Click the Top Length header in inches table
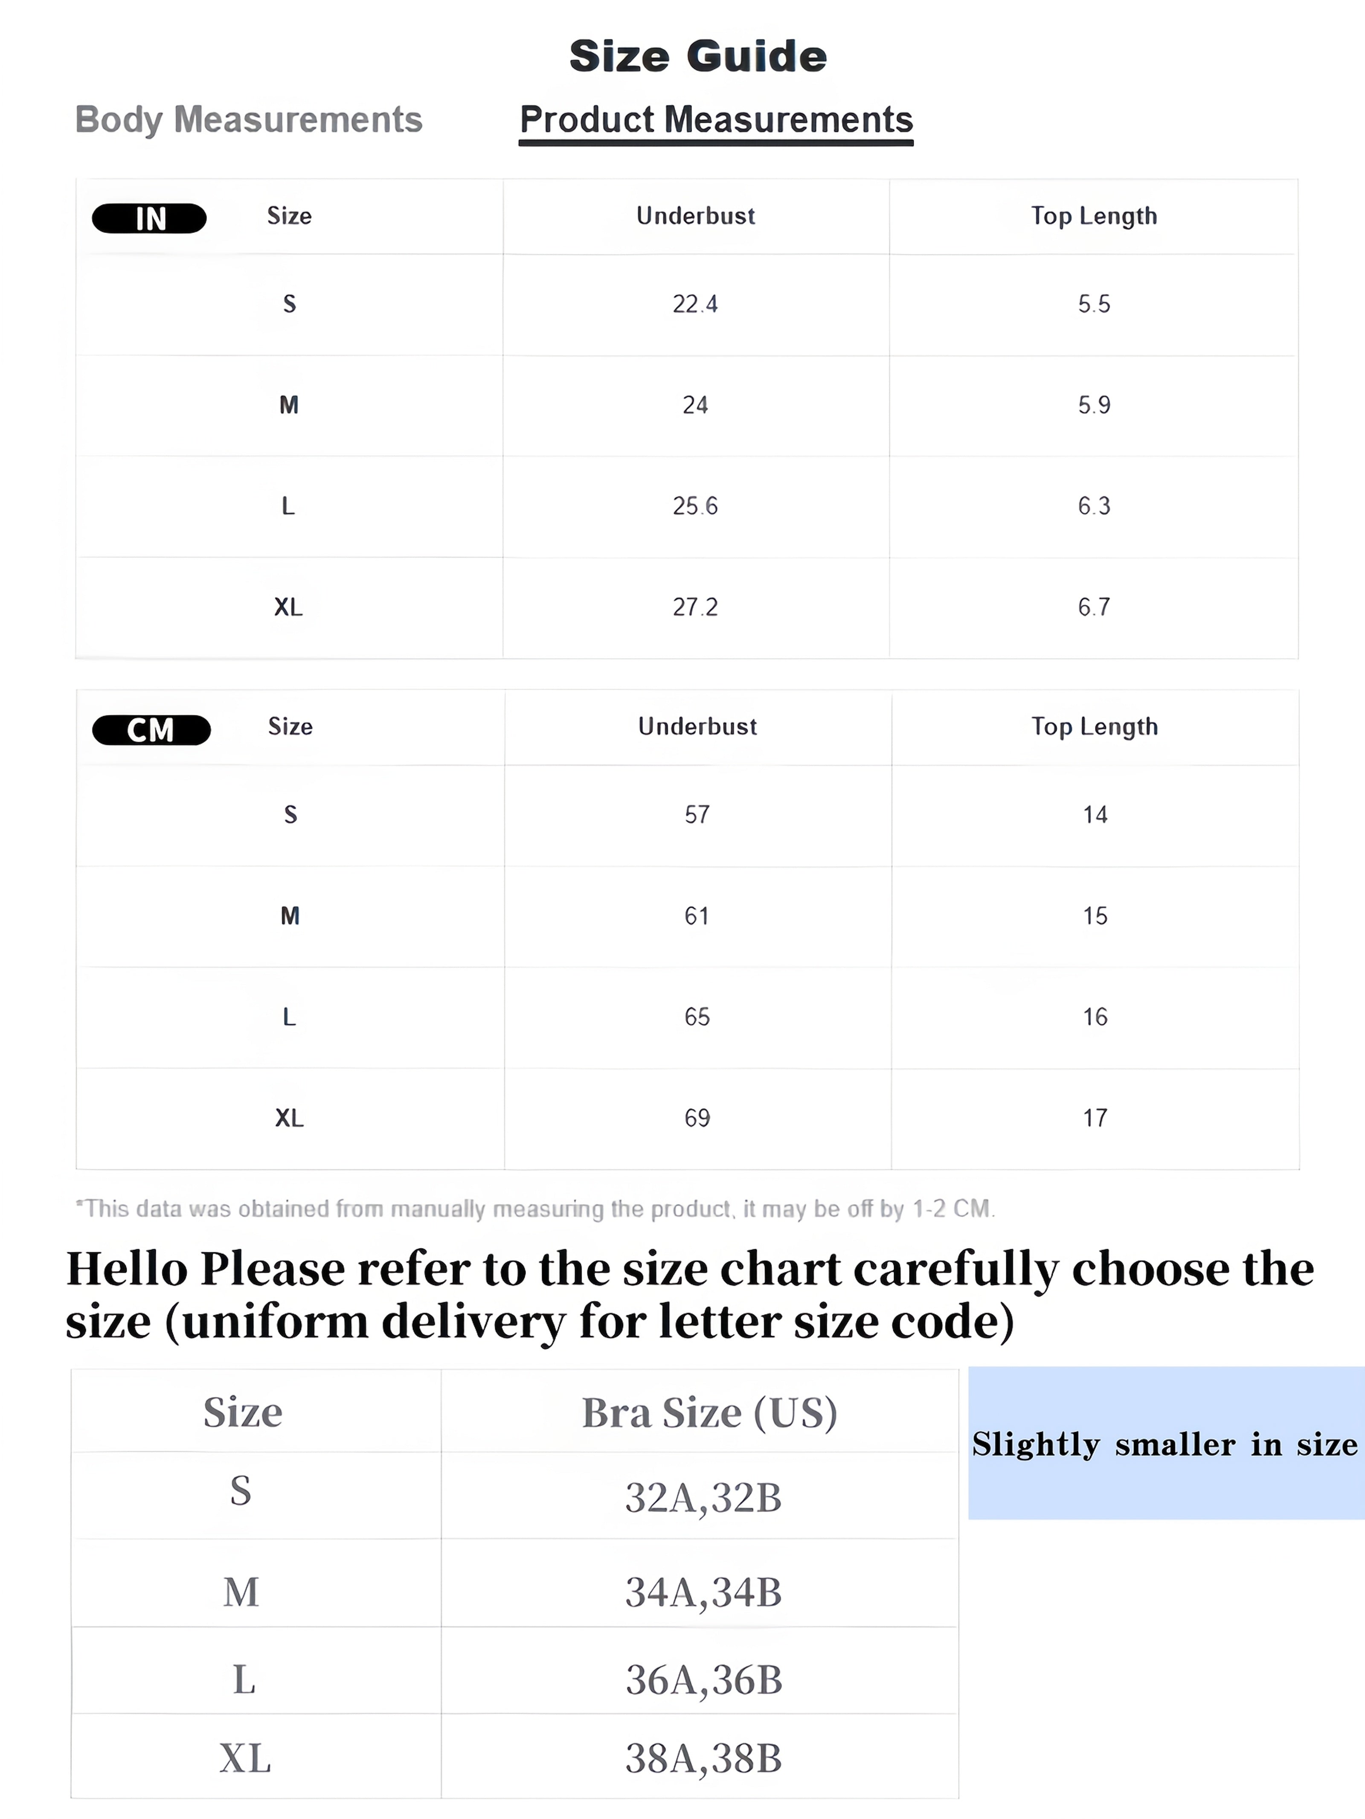Viewport: 1365px width, 1819px height. (x=1095, y=216)
